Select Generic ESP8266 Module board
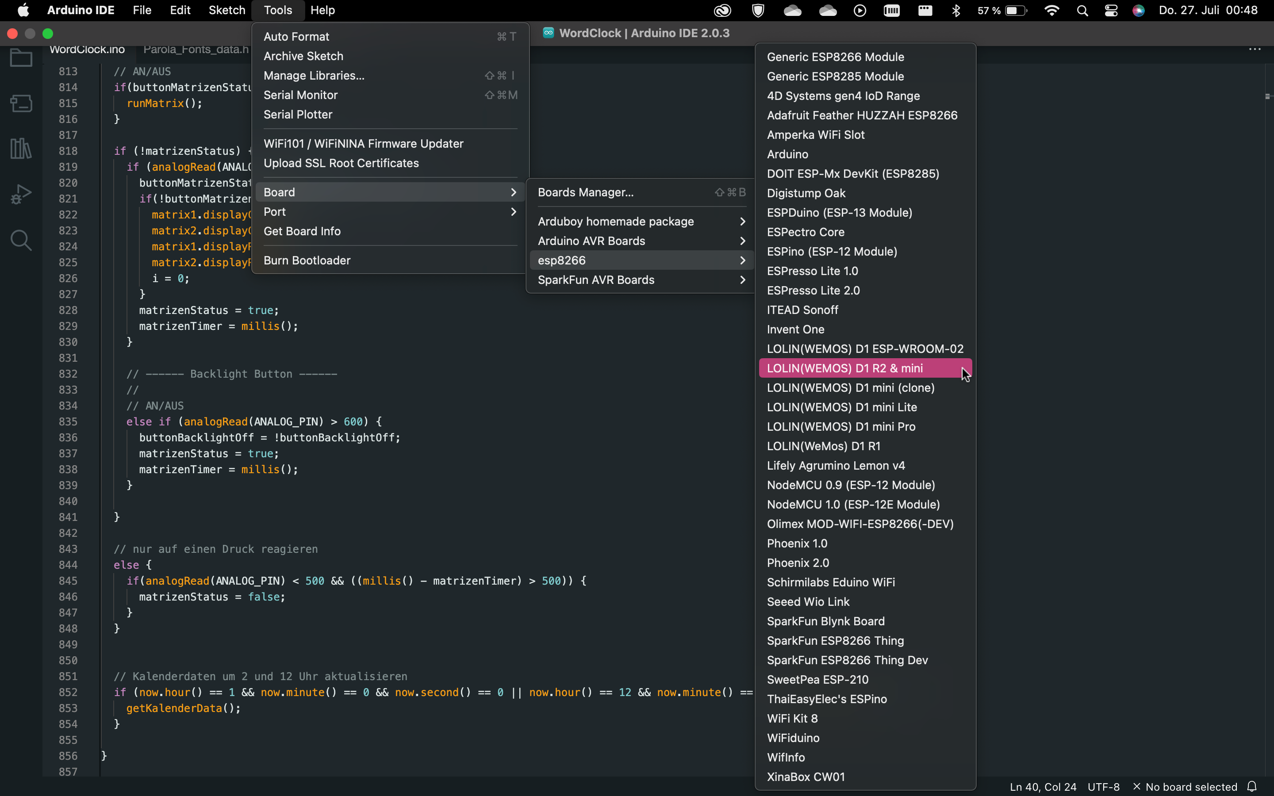 click(865, 56)
